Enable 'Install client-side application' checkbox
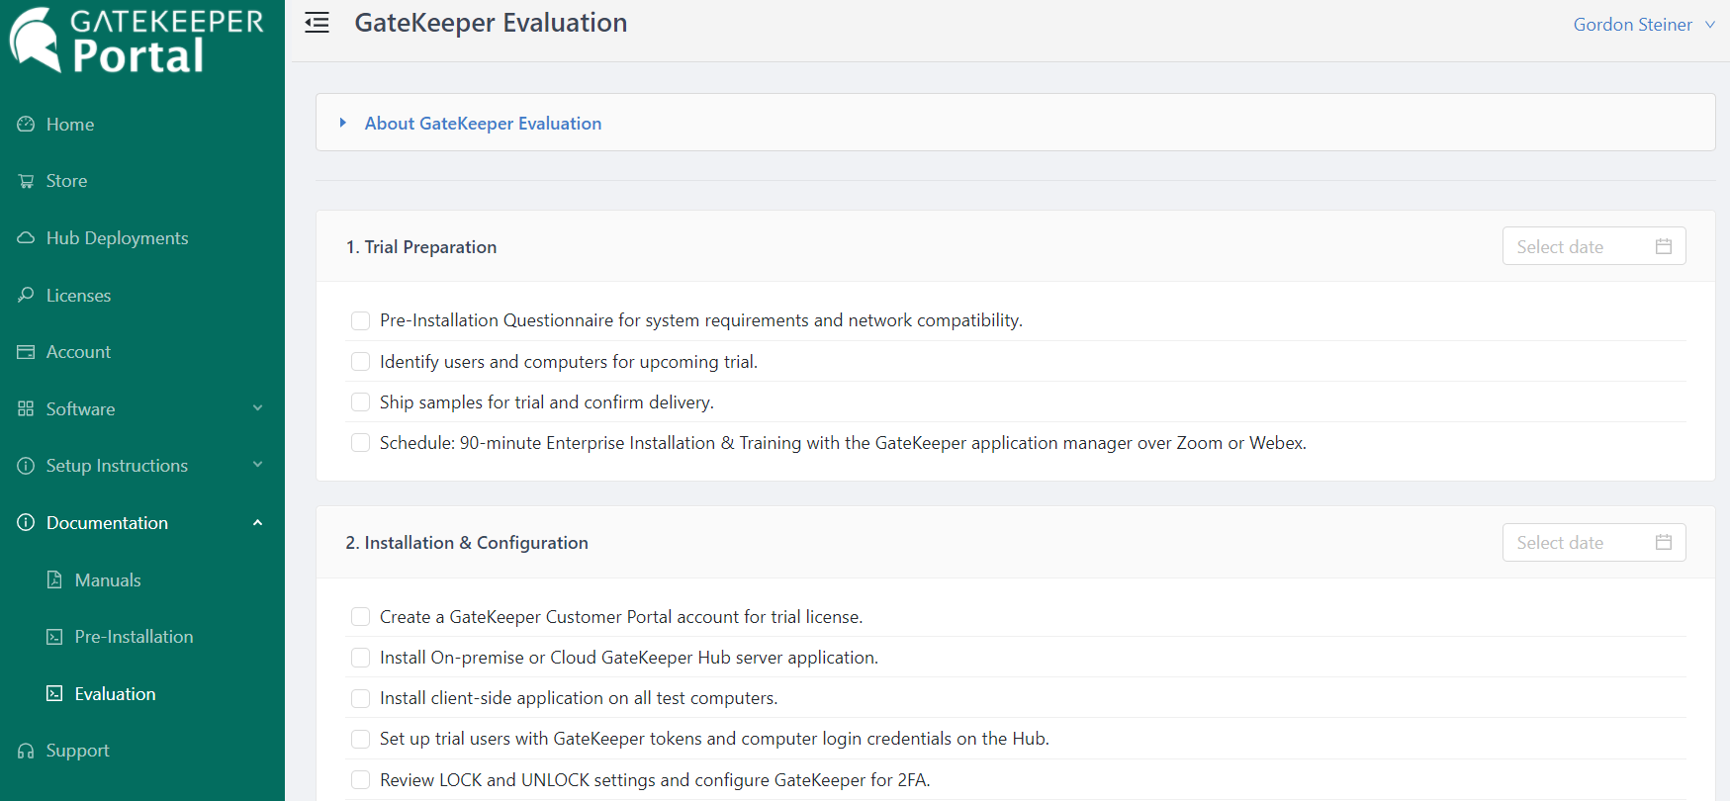This screenshot has height=801, width=1730. coord(361,698)
